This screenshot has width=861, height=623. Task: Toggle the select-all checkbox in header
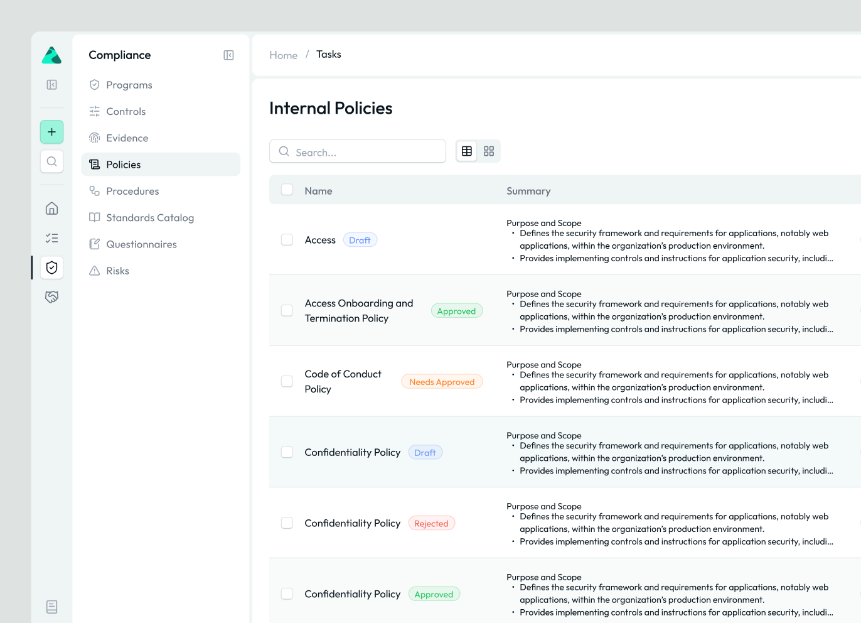point(287,190)
